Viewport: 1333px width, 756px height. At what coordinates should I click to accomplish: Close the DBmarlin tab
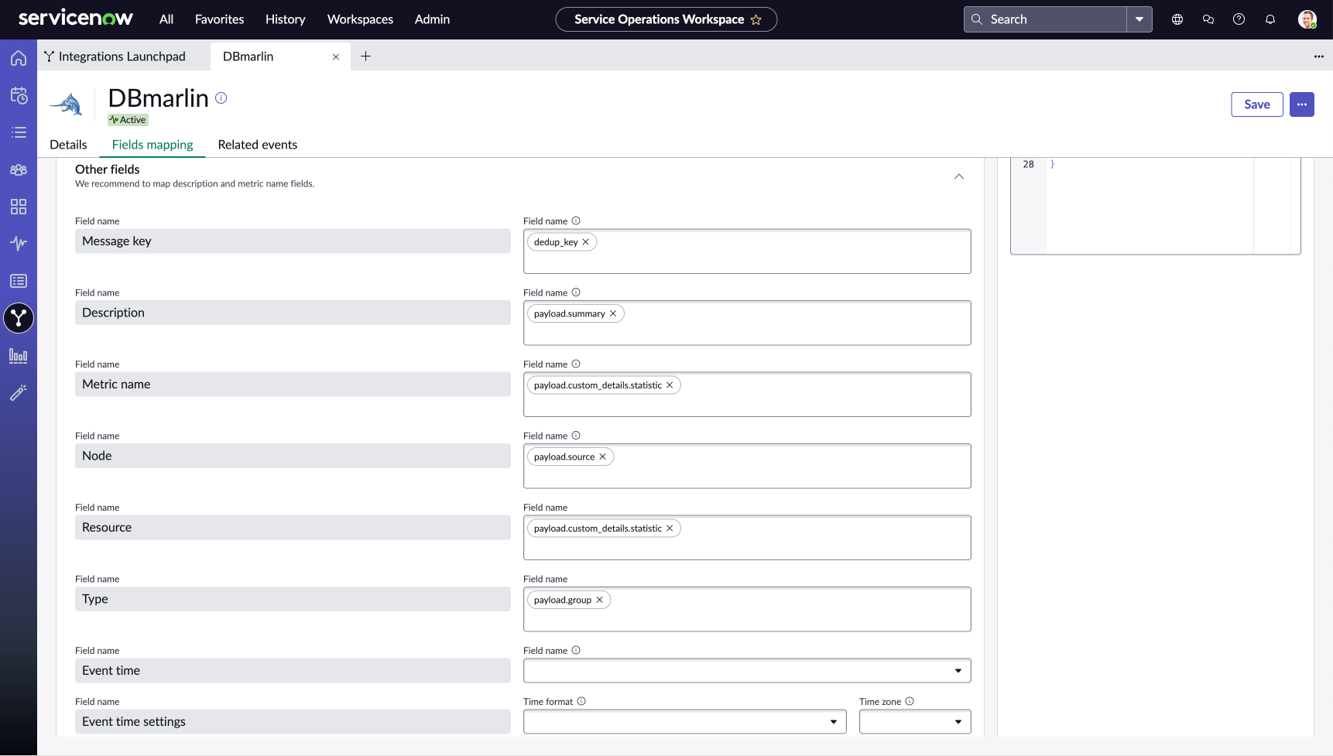336,56
